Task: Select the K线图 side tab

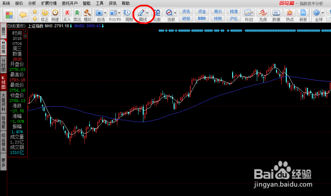Action: [x=3, y=82]
